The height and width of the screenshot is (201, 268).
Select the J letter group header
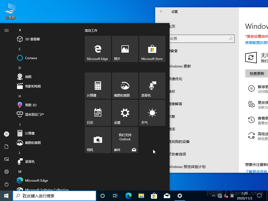pyautogui.click(x=20, y=124)
